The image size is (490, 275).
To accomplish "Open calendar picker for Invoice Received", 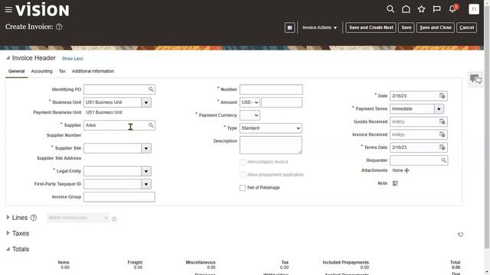I will click(x=442, y=134).
